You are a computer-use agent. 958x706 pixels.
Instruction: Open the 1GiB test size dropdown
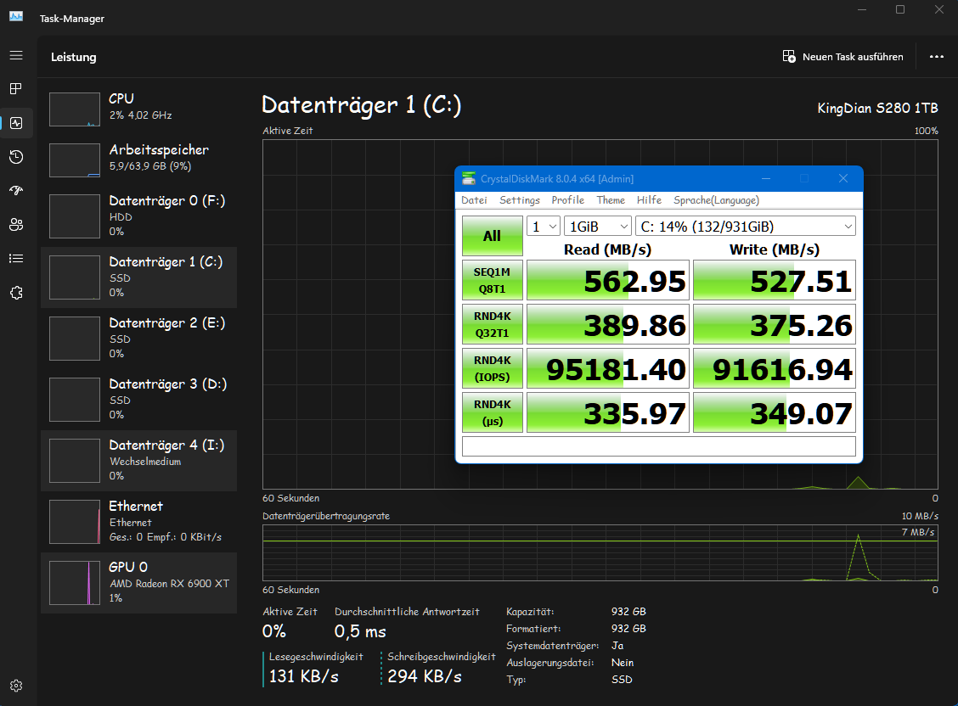coord(598,227)
